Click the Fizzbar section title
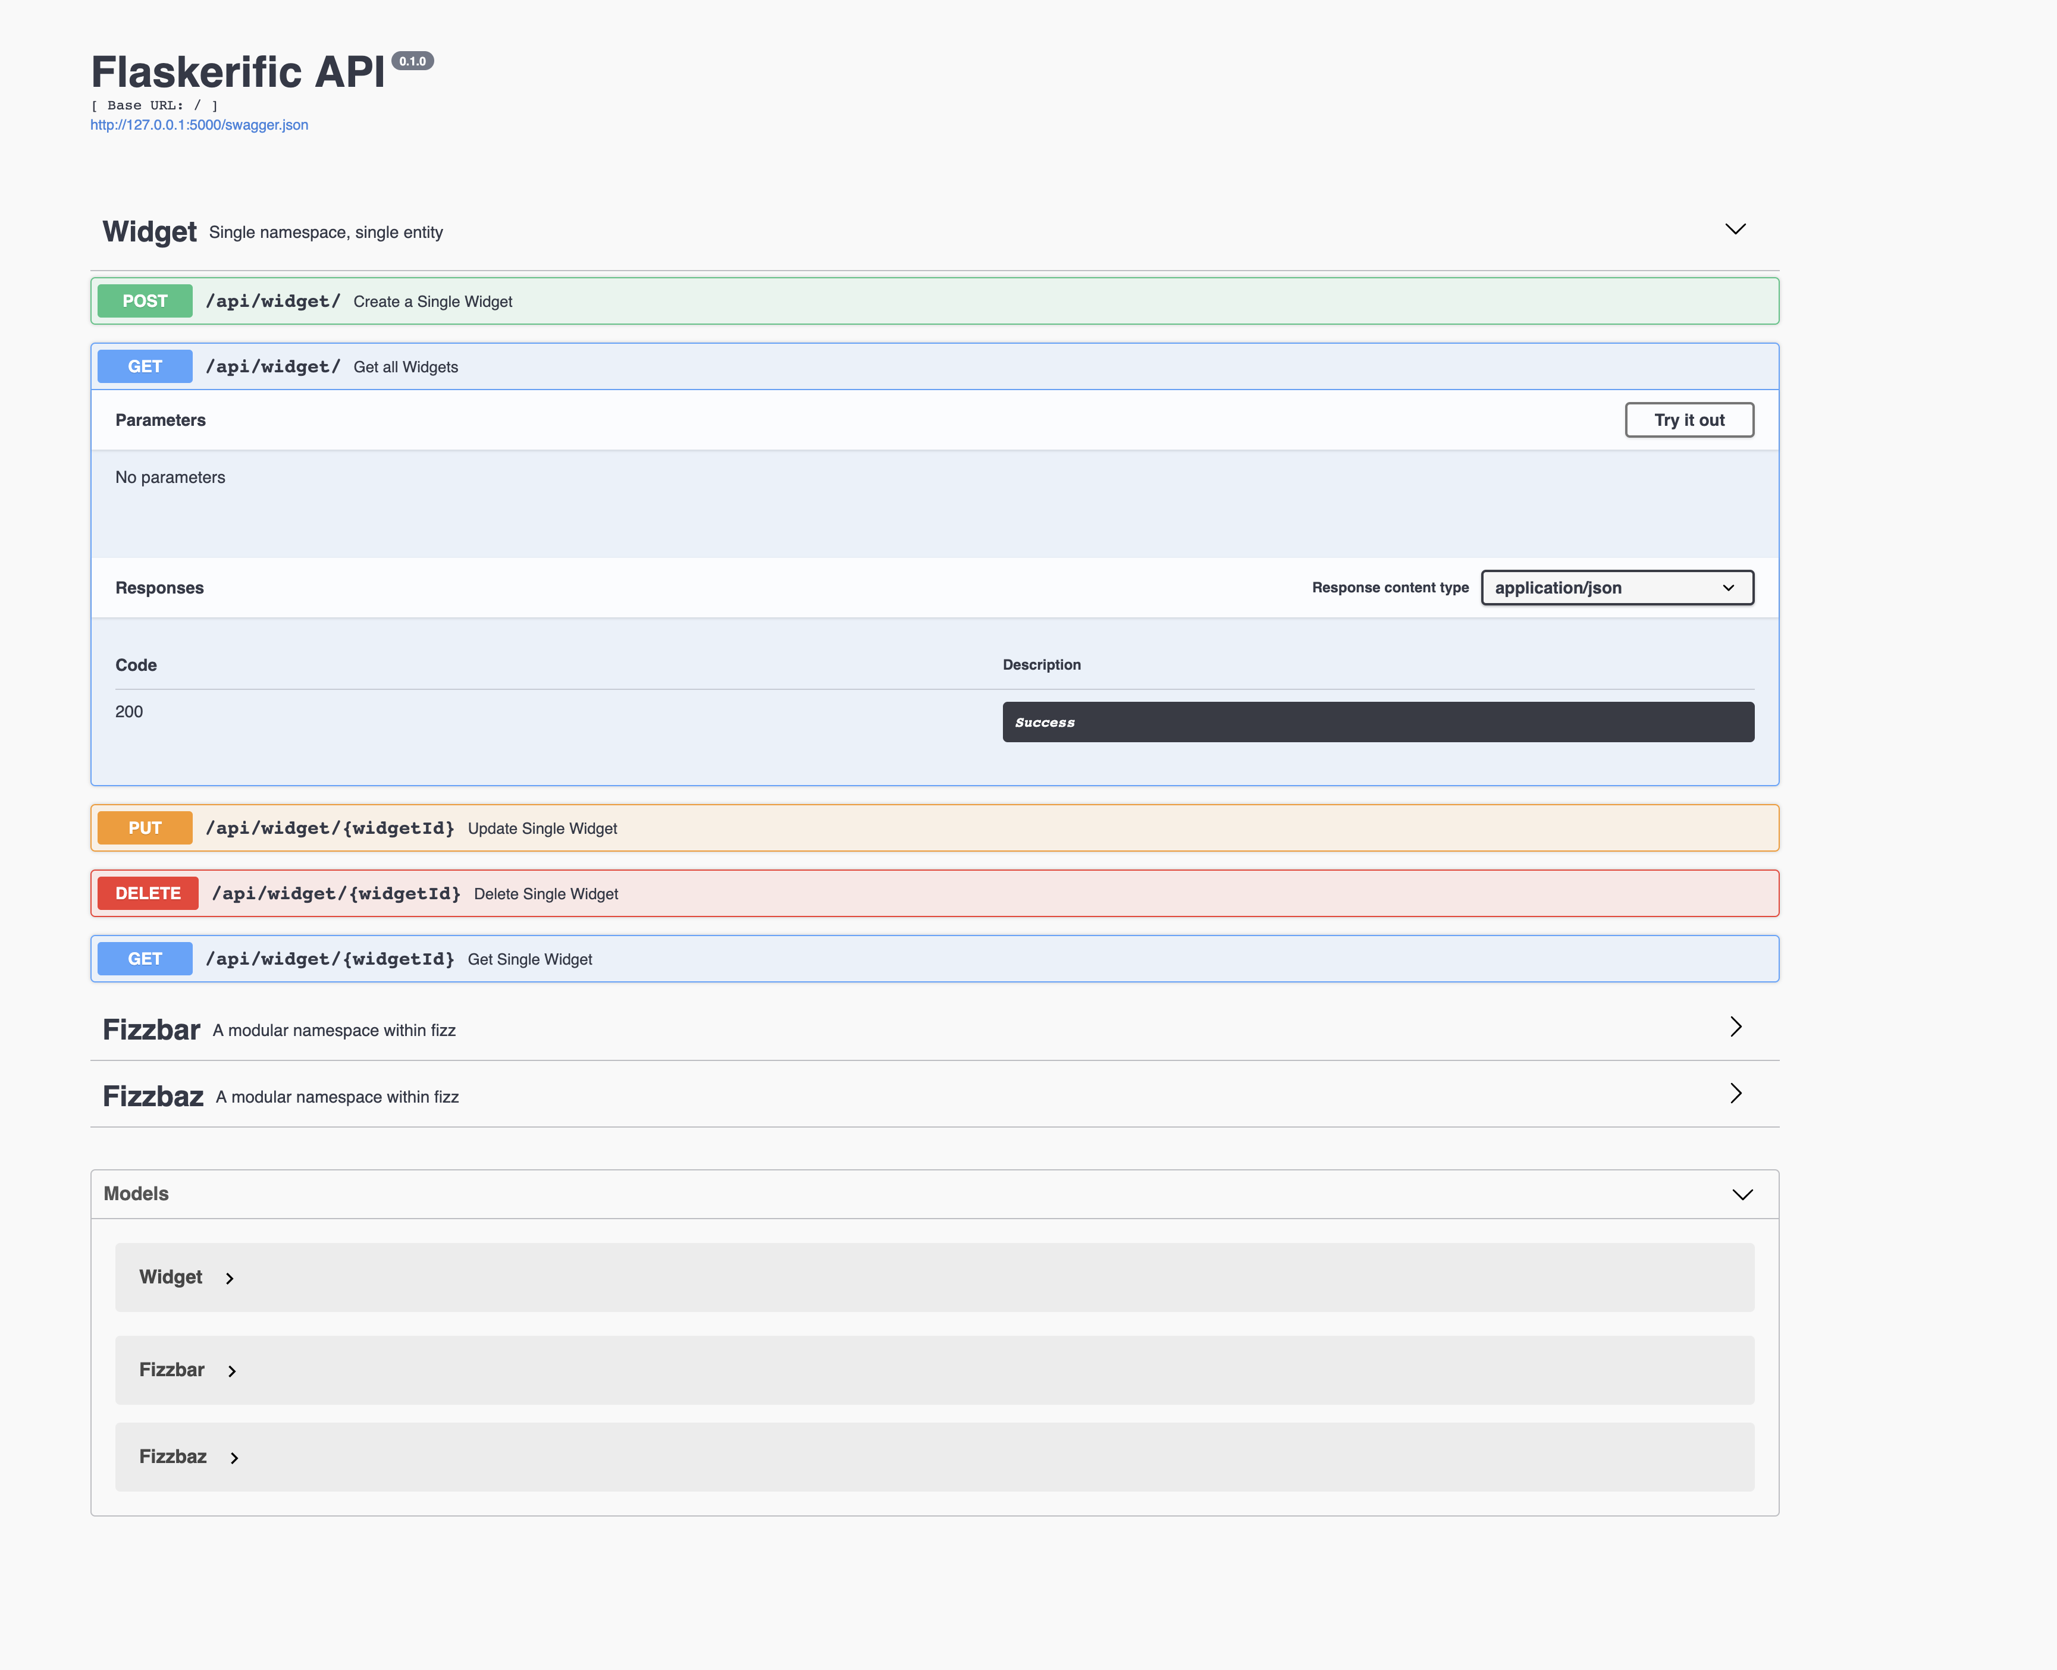The image size is (2057, 1670). (151, 1029)
